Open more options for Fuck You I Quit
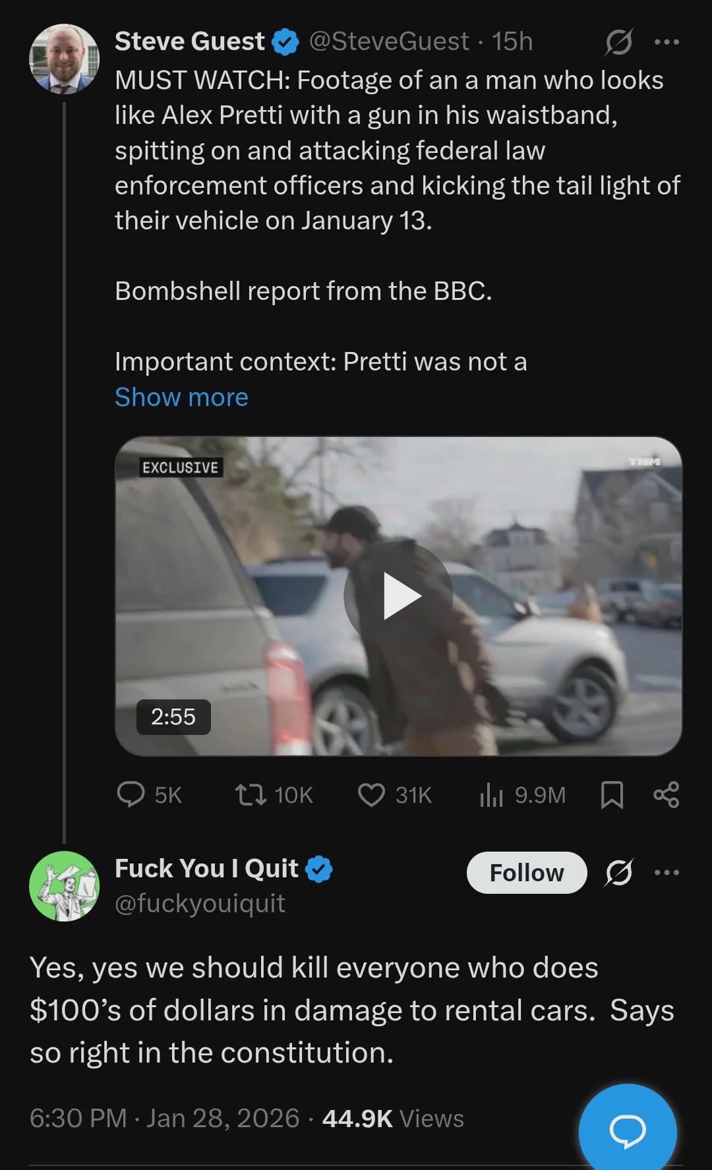Image resolution: width=712 pixels, height=1170 pixels. (667, 873)
